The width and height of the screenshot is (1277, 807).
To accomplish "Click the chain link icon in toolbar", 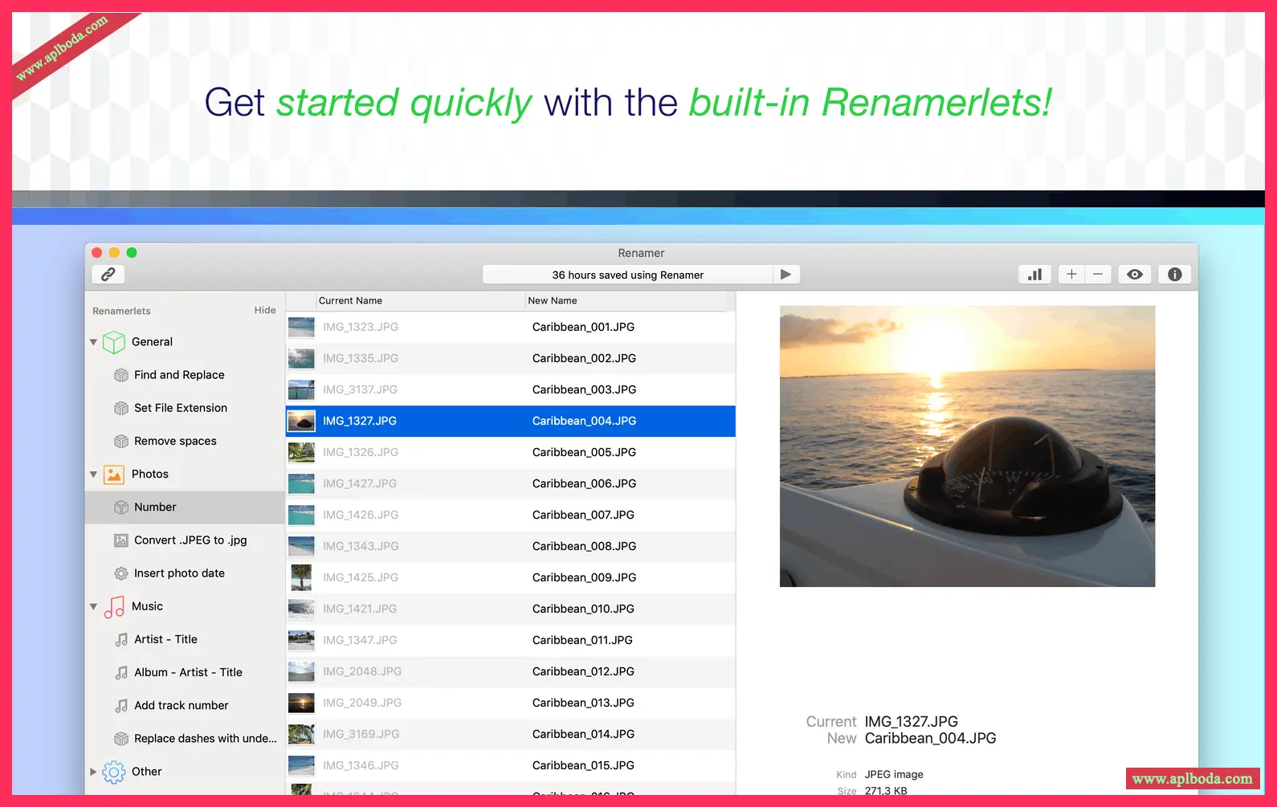I will coord(108,275).
